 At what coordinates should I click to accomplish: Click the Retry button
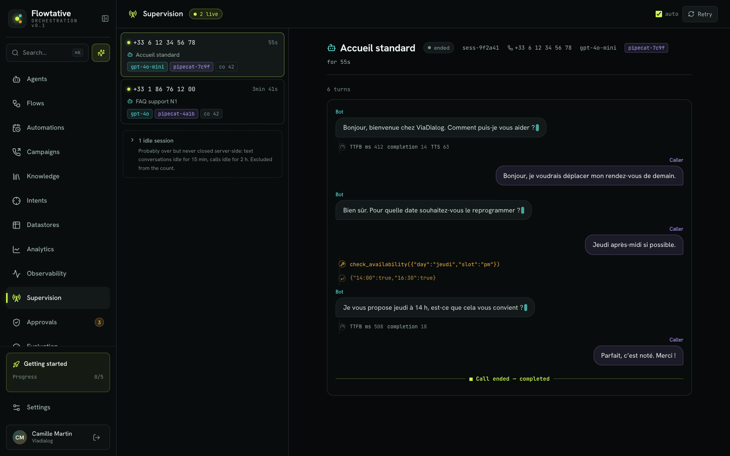(x=700, y=14)
